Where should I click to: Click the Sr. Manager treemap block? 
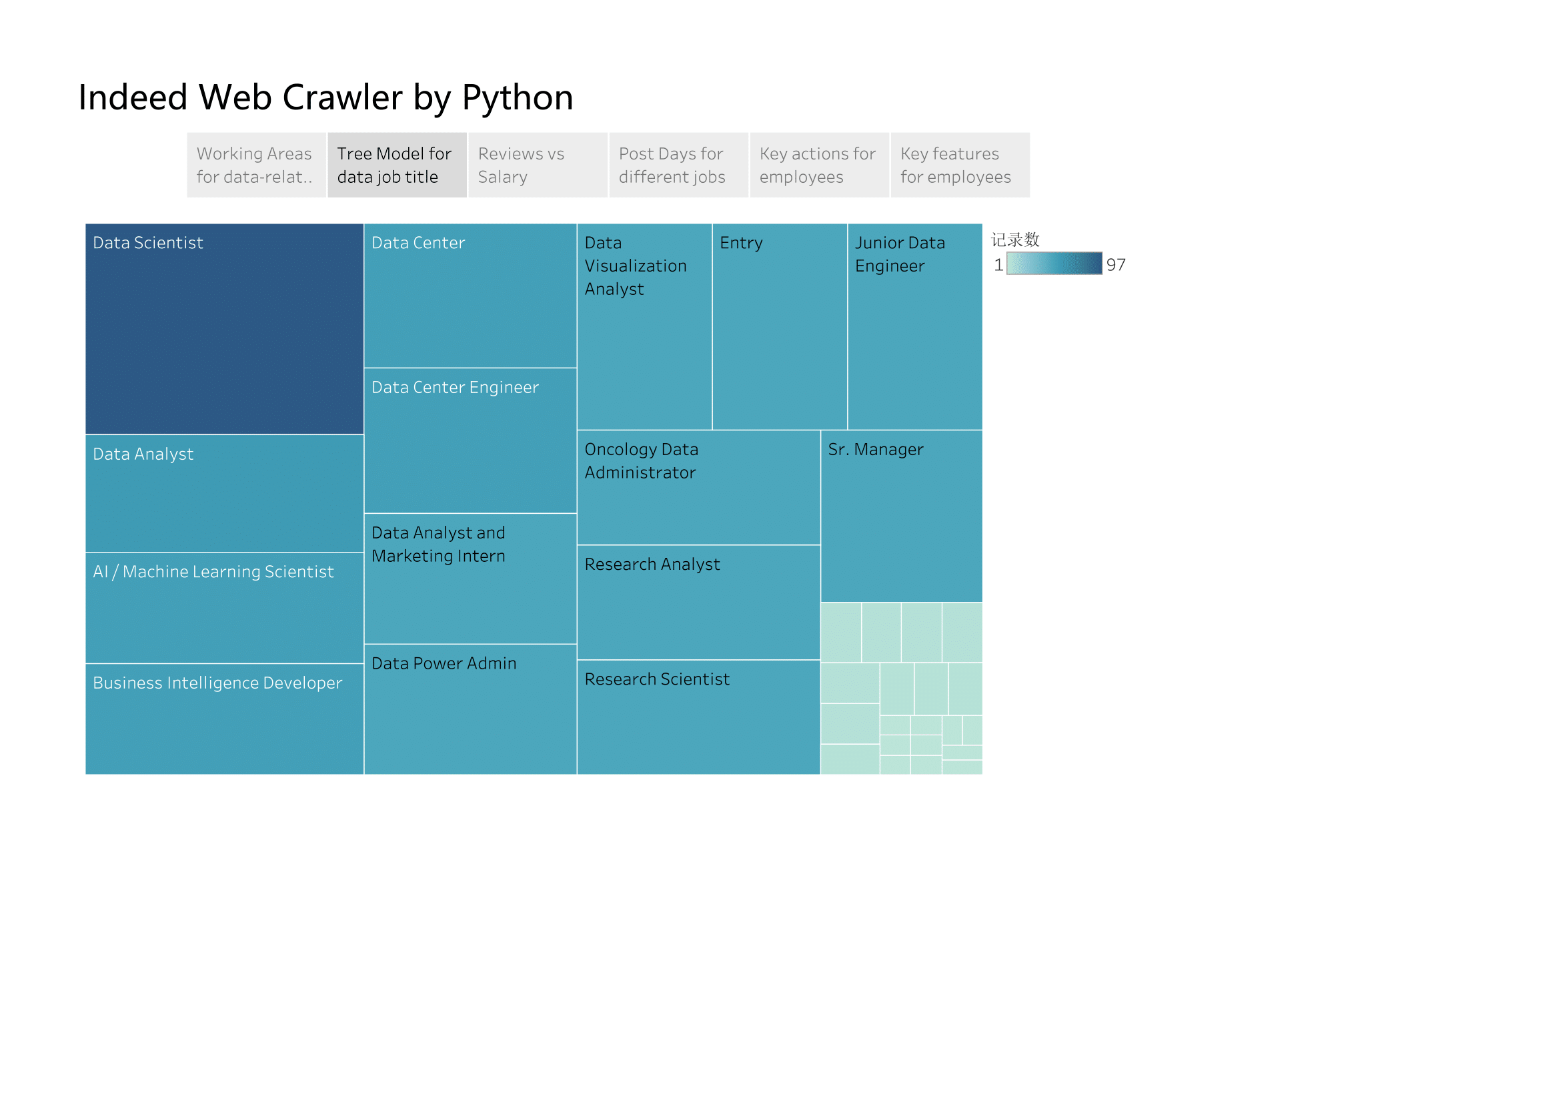tap(901, 516)
